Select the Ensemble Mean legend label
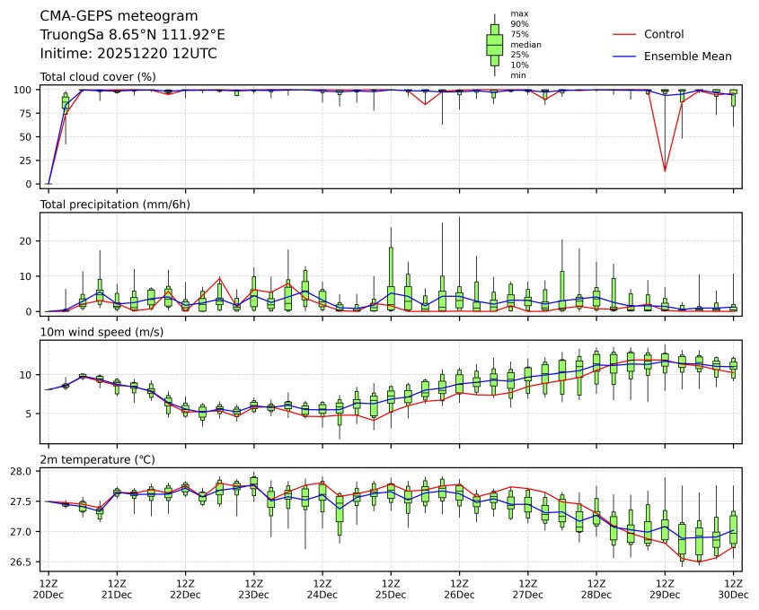Screen dimensions: 759x610 point(688,56)
